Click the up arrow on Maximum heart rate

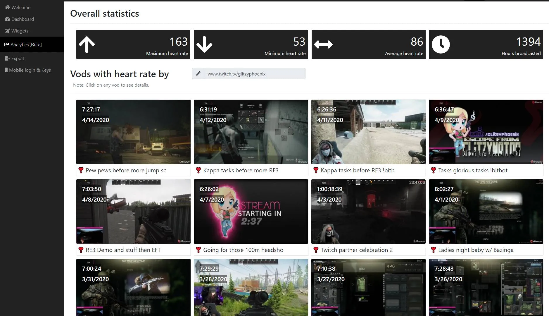coord(87,44)
